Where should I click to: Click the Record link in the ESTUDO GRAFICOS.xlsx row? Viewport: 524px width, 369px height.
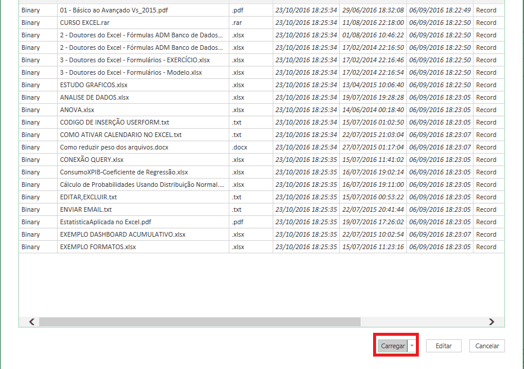(x=486, y=85)
